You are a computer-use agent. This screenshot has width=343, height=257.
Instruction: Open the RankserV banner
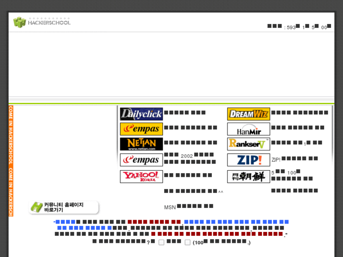[x=249, y=144]
